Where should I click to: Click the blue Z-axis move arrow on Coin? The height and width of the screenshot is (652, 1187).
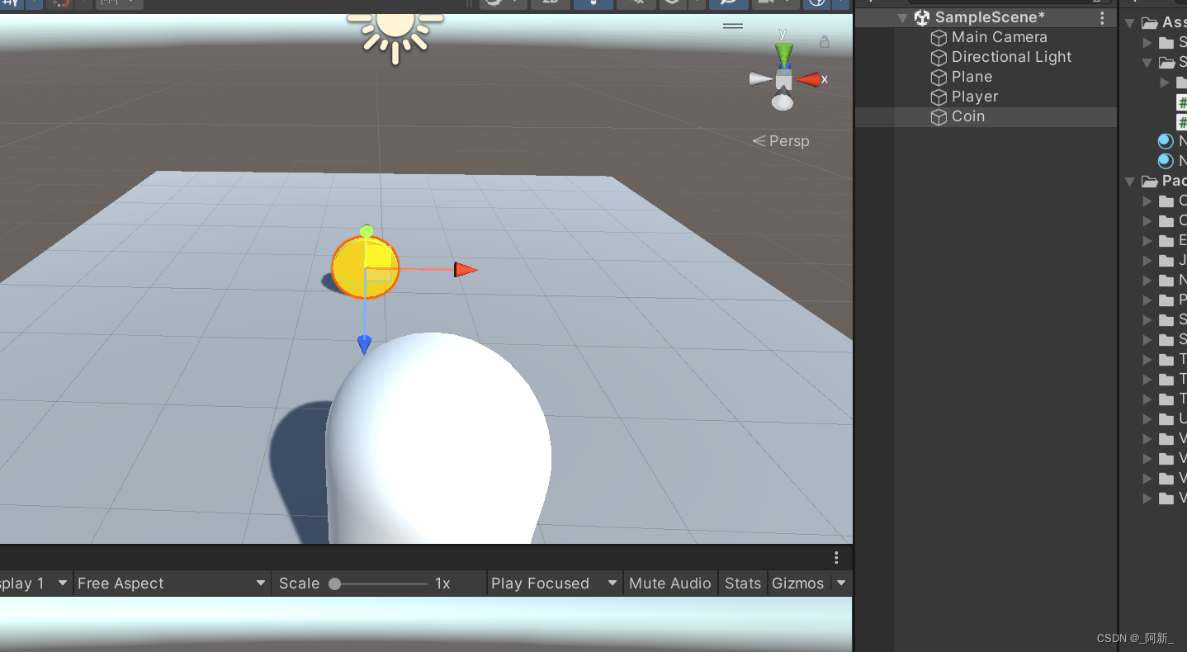point(364,344)
